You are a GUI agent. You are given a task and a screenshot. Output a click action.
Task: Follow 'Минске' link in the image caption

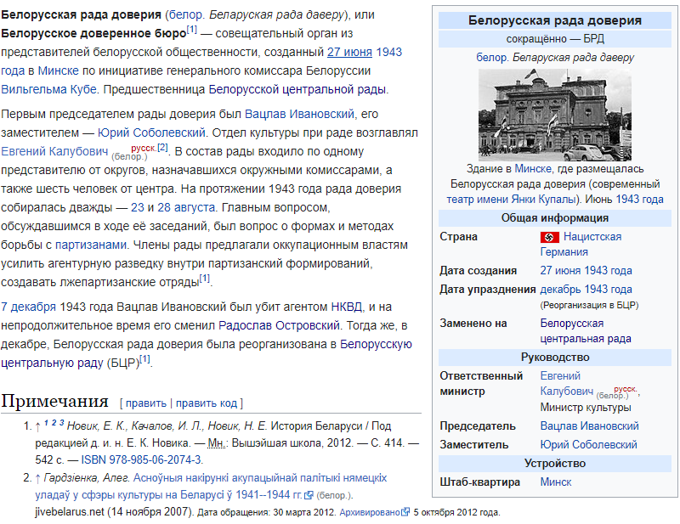pyautogui.click(x=533, y=169)
